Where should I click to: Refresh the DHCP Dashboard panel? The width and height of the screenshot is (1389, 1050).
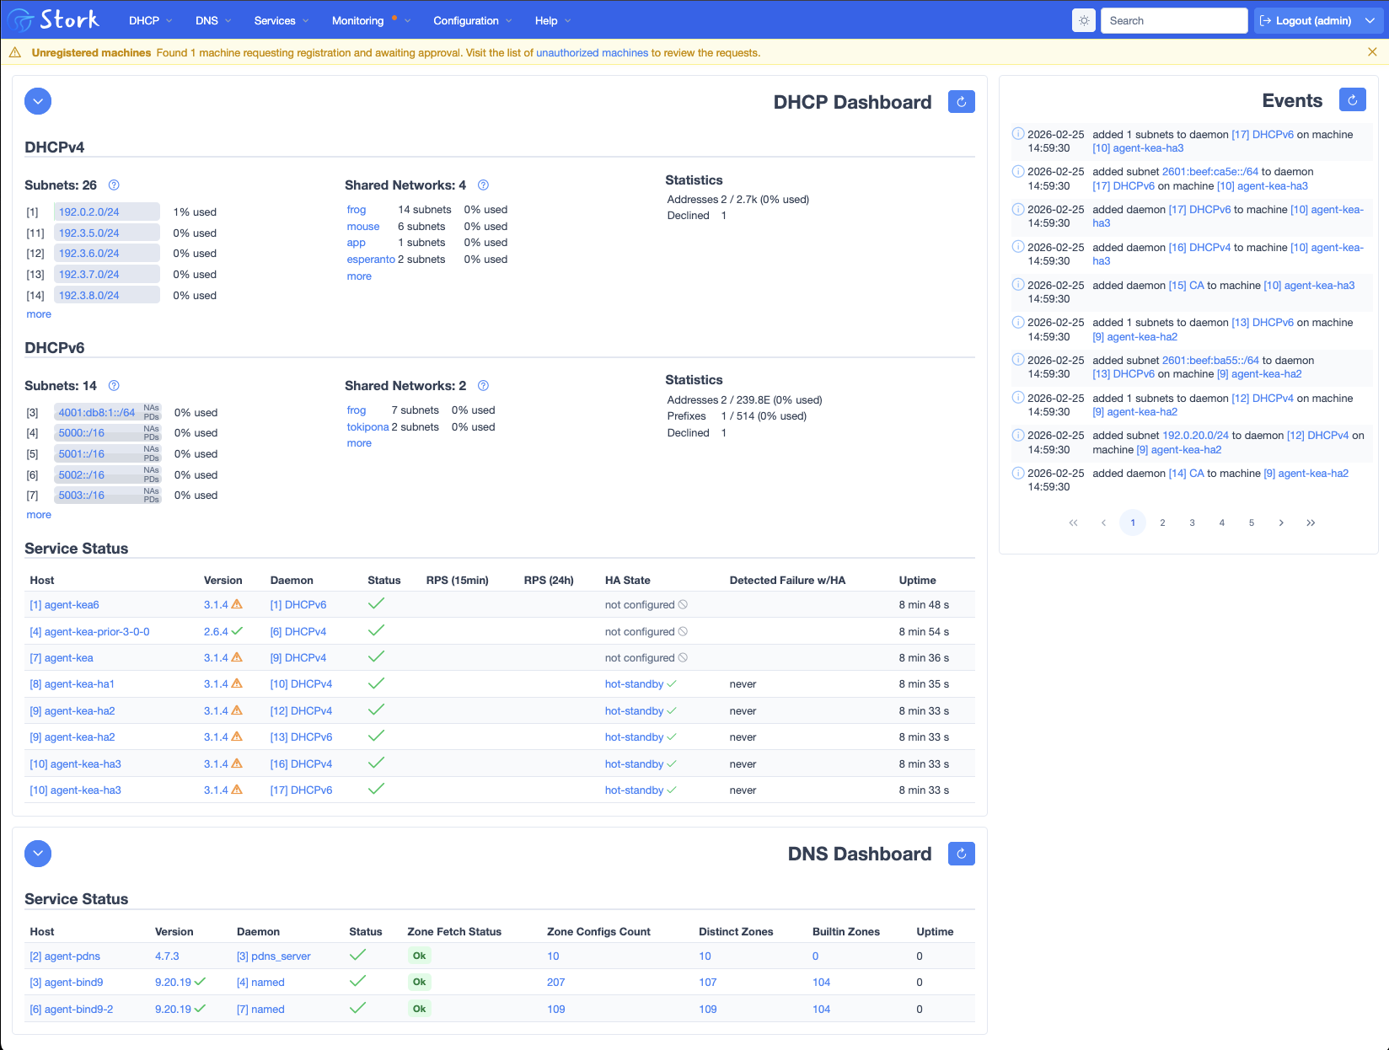coord(961,101)
